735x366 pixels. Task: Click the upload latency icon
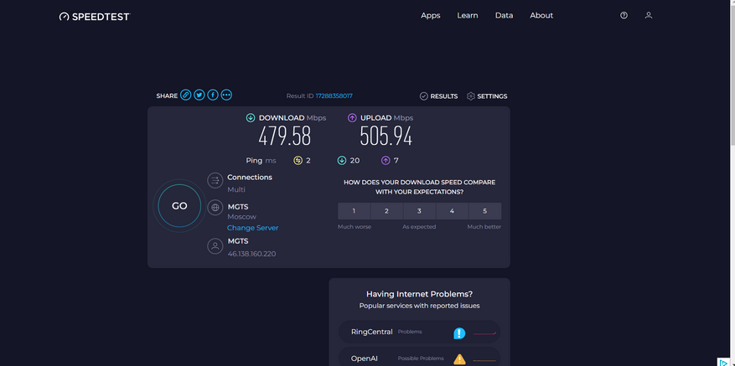coord(386,161)
